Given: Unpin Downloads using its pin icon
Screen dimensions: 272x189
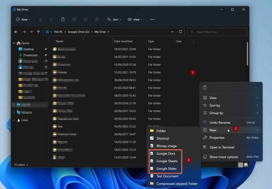Looking at the screenshot, I should pyautogui.click(x=46, y=55).
